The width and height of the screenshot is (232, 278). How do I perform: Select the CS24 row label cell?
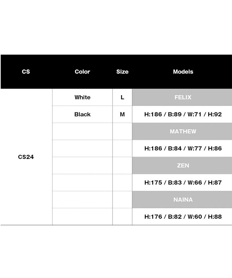[26, 157]
